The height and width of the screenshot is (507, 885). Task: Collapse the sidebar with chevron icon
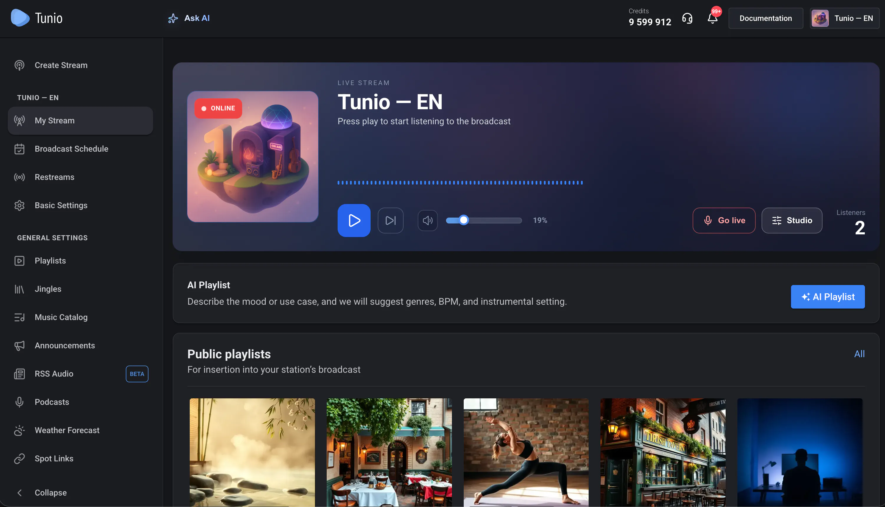click(x=19, y=492)
